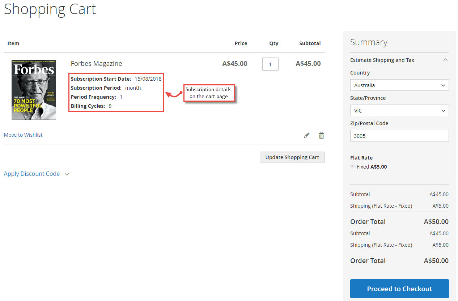This screenshot has height=301, width=458.
Task: Toggle the Estimate Shipping and Tax header
Action: 382,60
